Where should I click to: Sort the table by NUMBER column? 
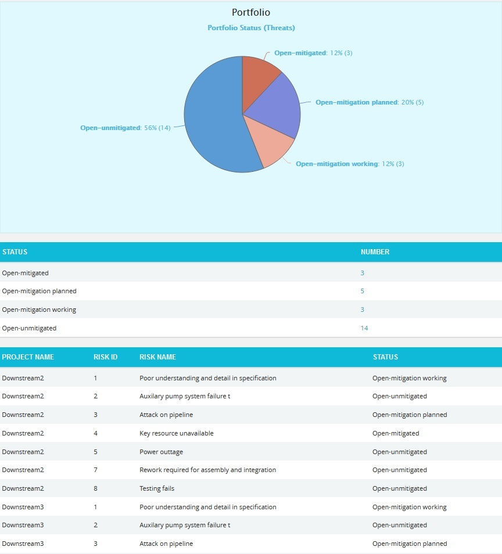click(x=375, y=251)
